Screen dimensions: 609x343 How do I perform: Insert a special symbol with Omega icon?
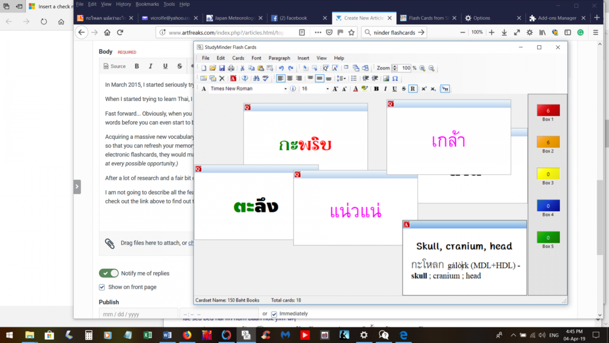pyautogui.click(x=395, y=78)
